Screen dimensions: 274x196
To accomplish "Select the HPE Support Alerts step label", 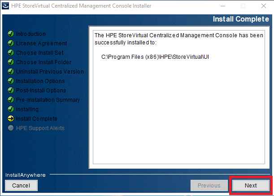I will pos(40,128).
